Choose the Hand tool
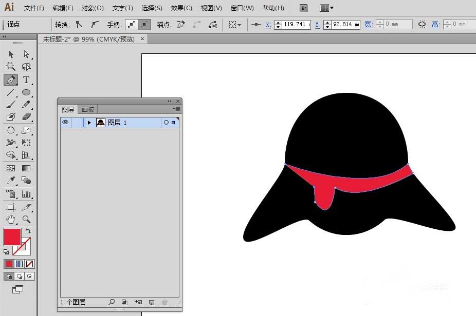The image size is (476, 316). pyautogui.click(x=11, y=220)
